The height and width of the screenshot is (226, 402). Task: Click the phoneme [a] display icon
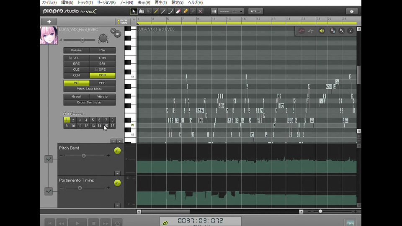(x=350, y=31)
